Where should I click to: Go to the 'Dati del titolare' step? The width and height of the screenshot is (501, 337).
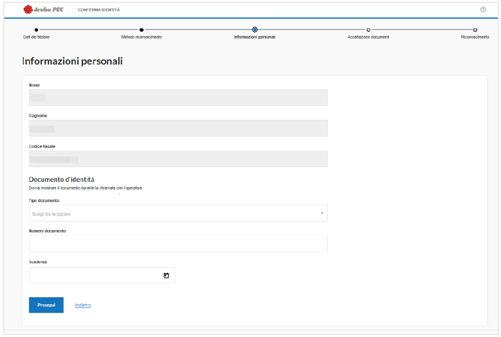36,30
